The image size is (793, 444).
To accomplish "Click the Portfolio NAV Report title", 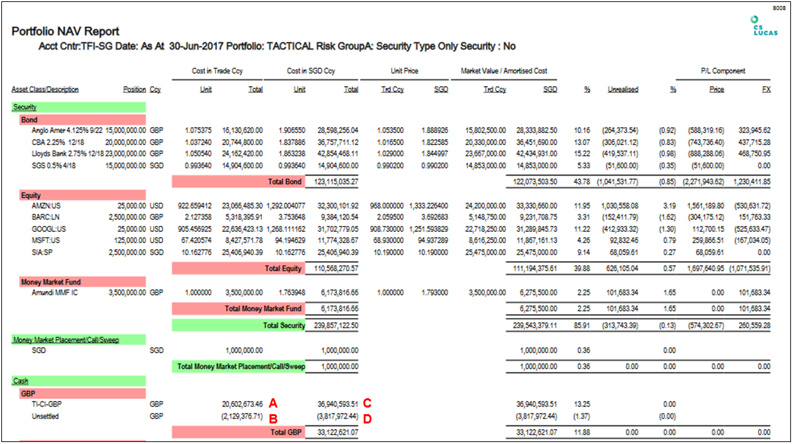I will (x=66, y=32).
